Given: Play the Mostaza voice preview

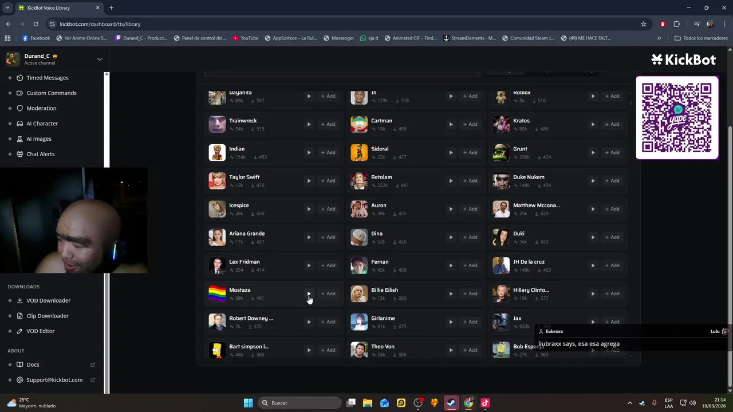Looking at the screenshot, I should pyautogui.click(x=309, y=294).
